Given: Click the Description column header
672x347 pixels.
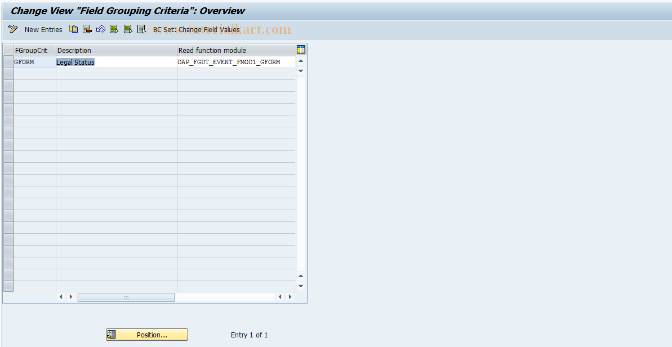Looking at the screenshot, I should [x=117, y=50].
